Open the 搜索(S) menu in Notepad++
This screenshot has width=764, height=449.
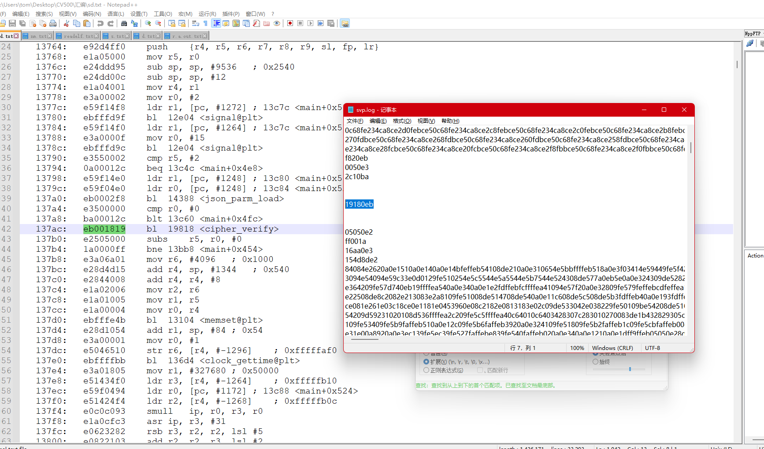(x=44, y=14)
